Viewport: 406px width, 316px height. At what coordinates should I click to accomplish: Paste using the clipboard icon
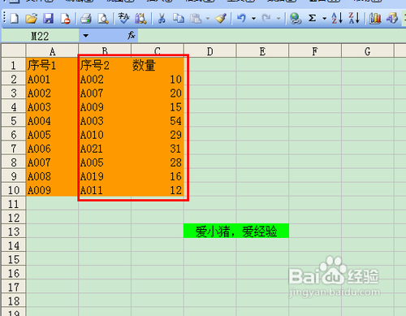click(x=196, y=19)
